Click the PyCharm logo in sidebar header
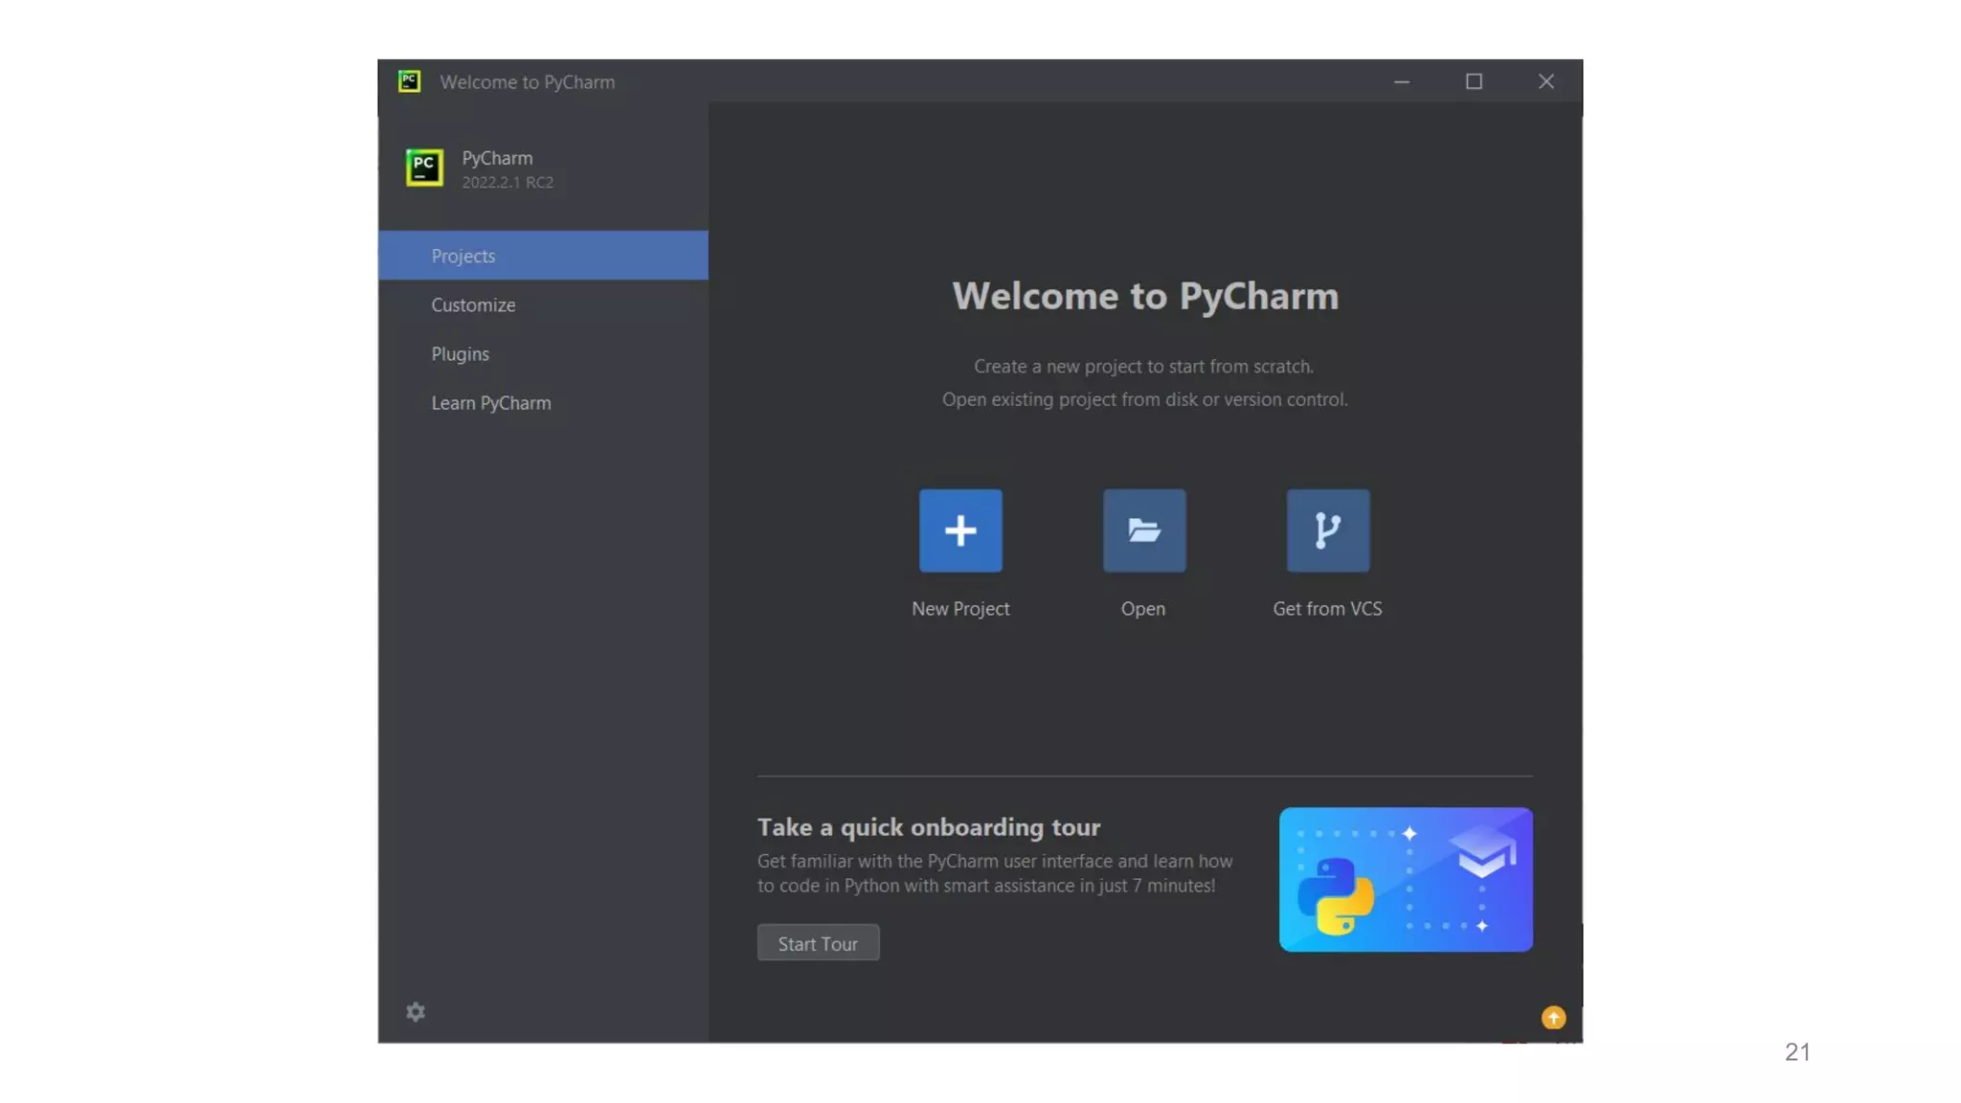The image size is (1961, 1103). 424,168
